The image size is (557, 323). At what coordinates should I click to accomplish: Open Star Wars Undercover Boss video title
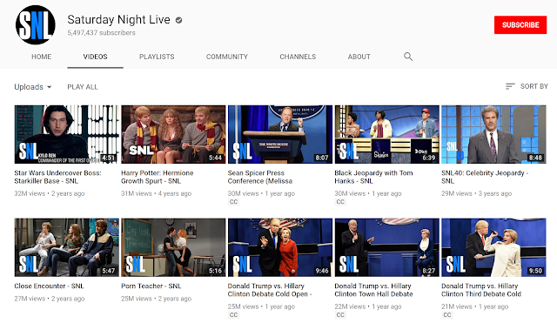click(x=57, y=177)
